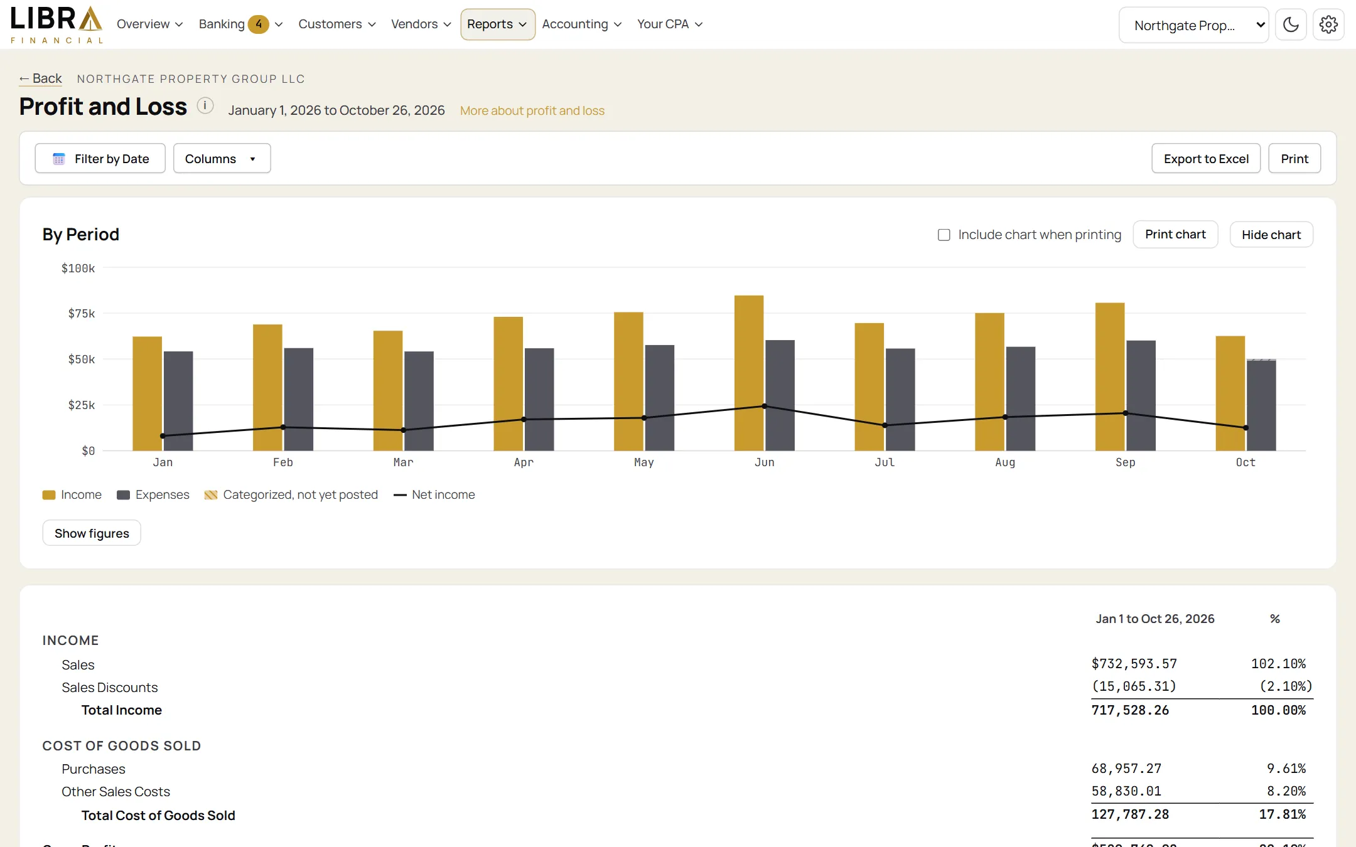Open the Accounting menu
1356x847 pixels.
coord(582,24)
